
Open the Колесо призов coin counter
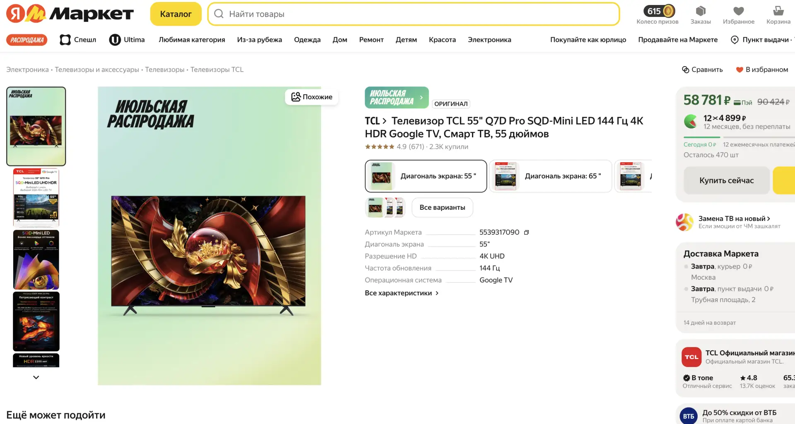[x=659, y=11]
